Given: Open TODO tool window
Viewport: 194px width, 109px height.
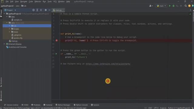Looking at the screenshot, I should 25,105.
